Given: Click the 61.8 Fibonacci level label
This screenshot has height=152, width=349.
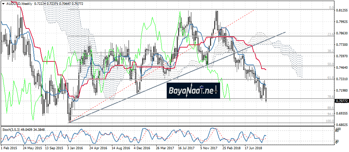Looking at the screenshot, I should [x=330, y=78].
